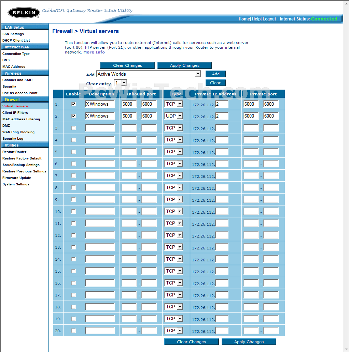Open the Clear entry number dropdown
This screenshot has height=352, width=349.
tap(121, 83)
